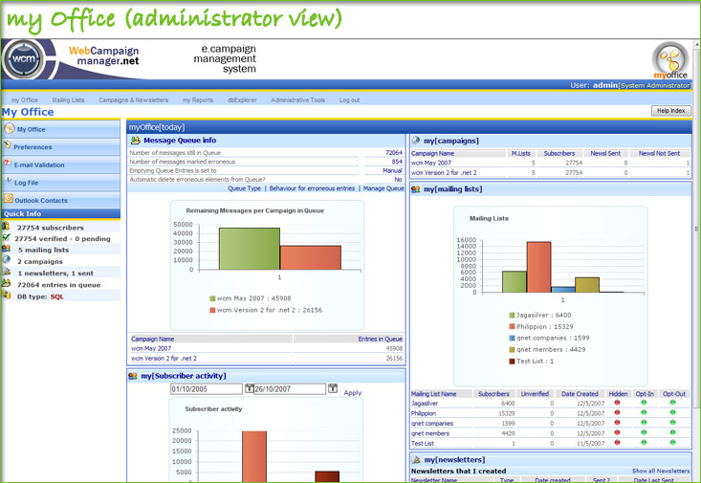The width and height of the screenshot is (701, 483).
Task: Click the E-mail Validation icon
Action: pyautogui.click(x=8, y=164)
